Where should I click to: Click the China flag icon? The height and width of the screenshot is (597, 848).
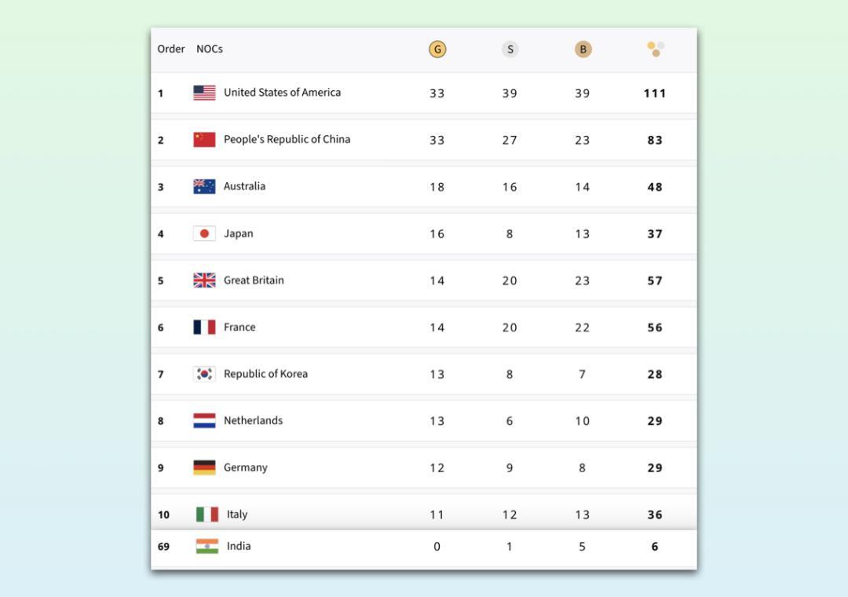(x=204, y=140)
